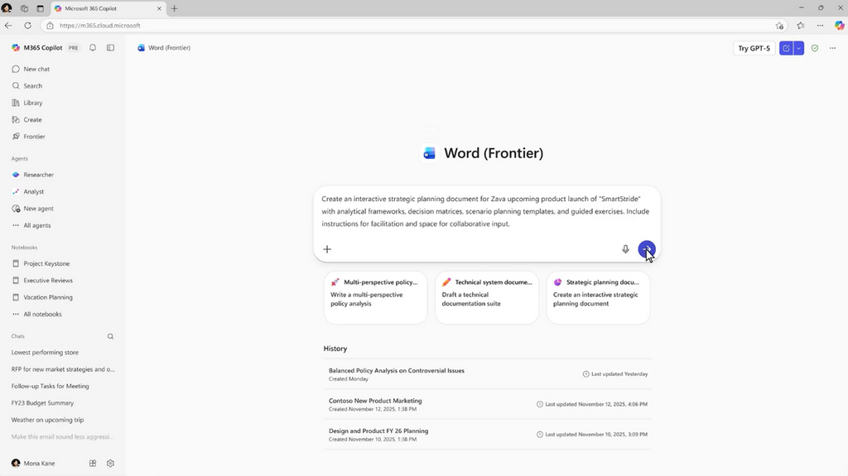Screen dimensions: 848x476
Task: Send the prompt with the blue arrow button
Action: pos(646,249)
